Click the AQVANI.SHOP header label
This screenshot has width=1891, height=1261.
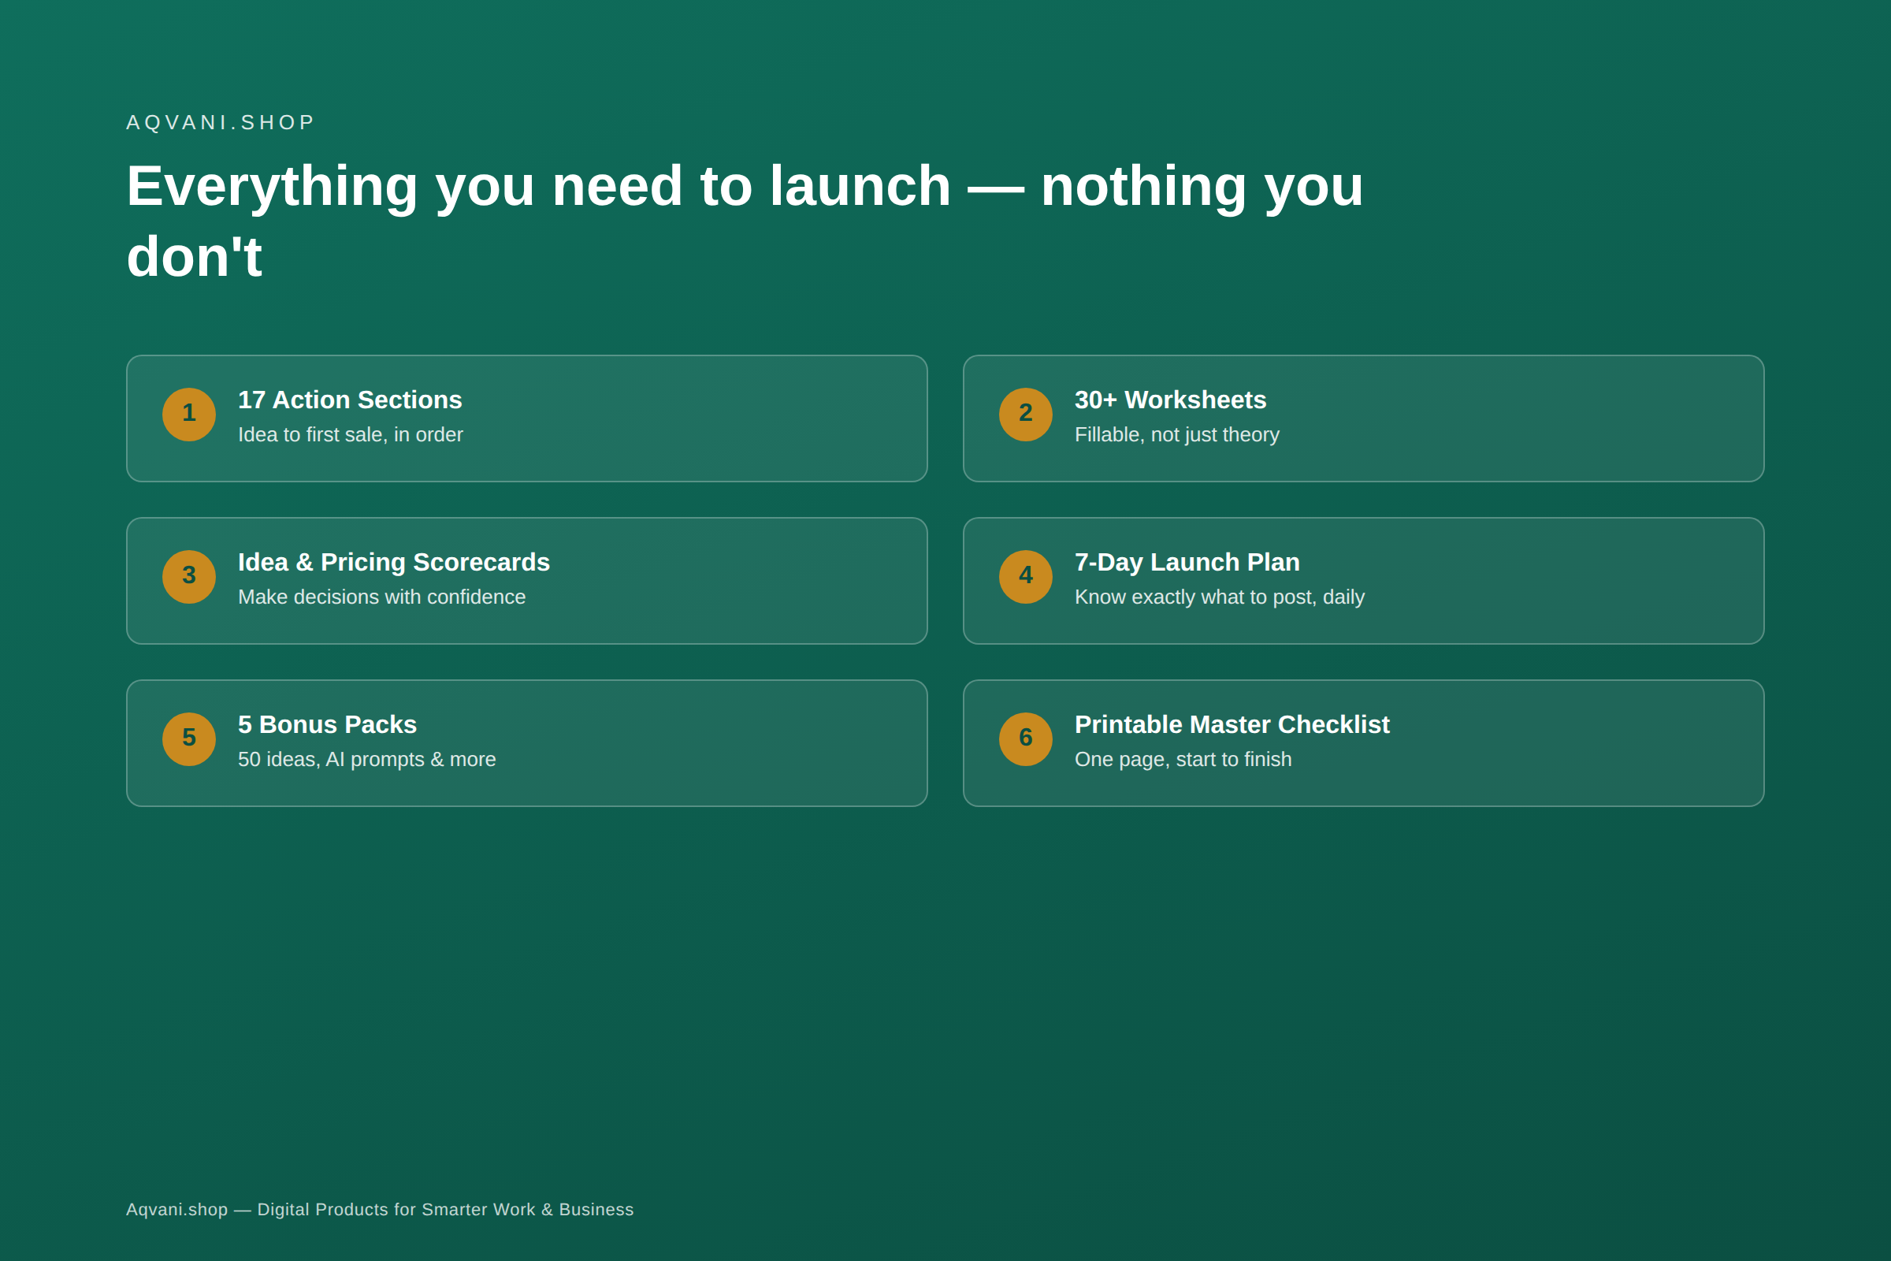pyautogui.click(x=221, y=122)
